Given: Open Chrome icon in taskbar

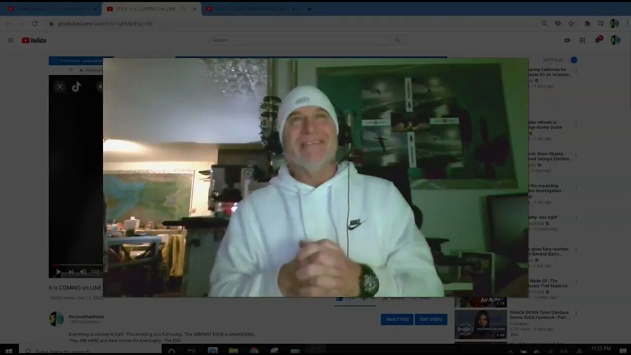Looking at the screenshot, I should coord(254,351).
